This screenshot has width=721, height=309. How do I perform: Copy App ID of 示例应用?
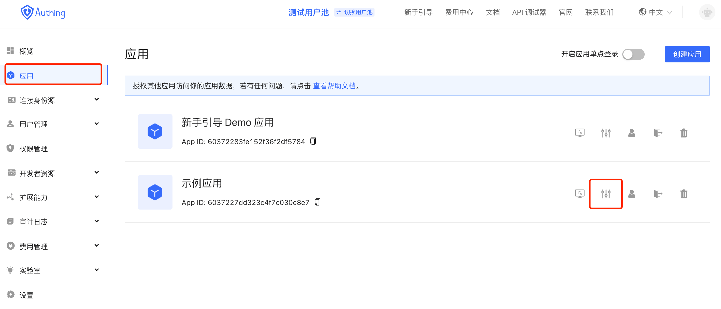click(318, 202)
